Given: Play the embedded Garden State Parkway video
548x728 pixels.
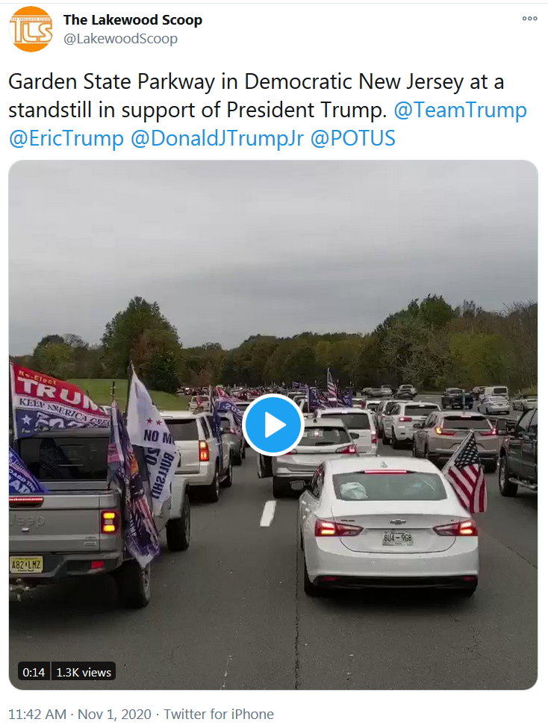Looking at the screenshot, I should [x=273, y=424].
